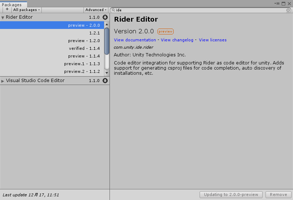
Task: Click the version list scroll up arrow
Action: 107,24
